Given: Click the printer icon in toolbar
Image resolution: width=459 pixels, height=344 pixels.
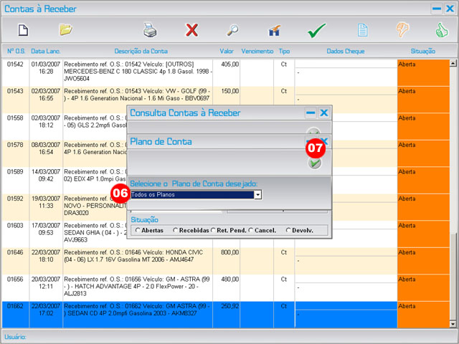Looking at the screenshot, I should point(149,30).
